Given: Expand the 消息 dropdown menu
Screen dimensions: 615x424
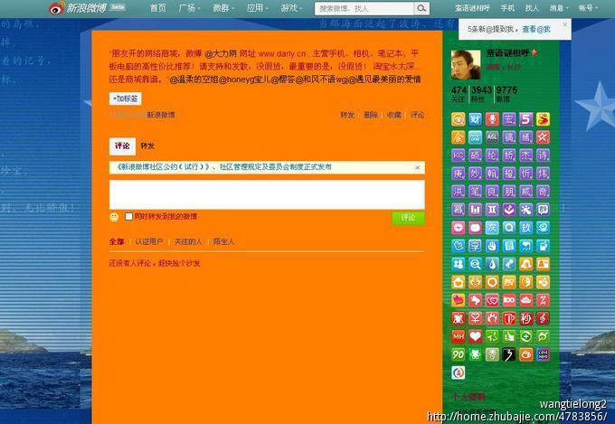Looking at the screenshot, I should 559,8.
